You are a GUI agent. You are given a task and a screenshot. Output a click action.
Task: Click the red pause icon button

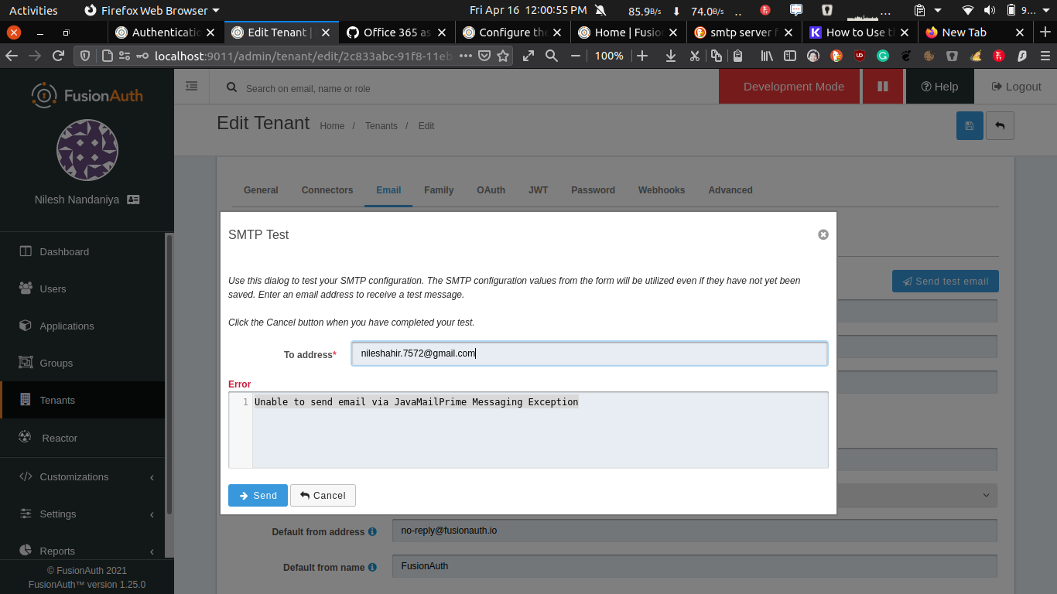(x=883, y=87)
